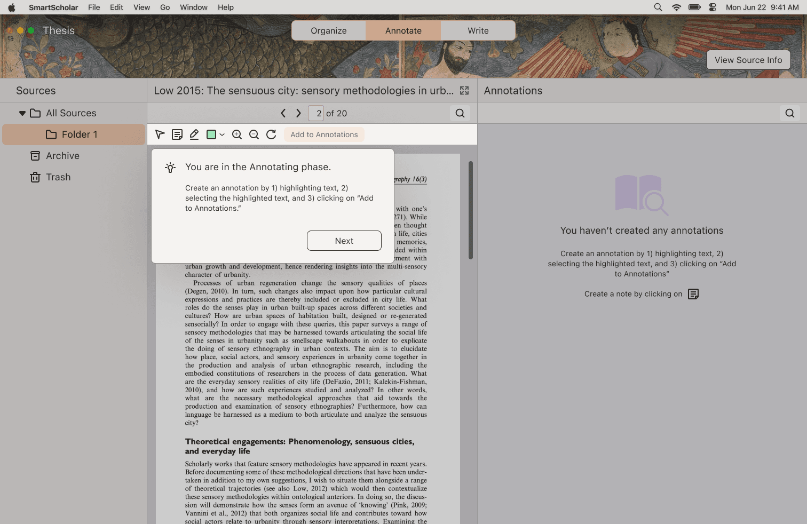807x524 pixels.
Task: Select the highlighter pen tool
Action: pyautogui.click(x=194, y=134)
